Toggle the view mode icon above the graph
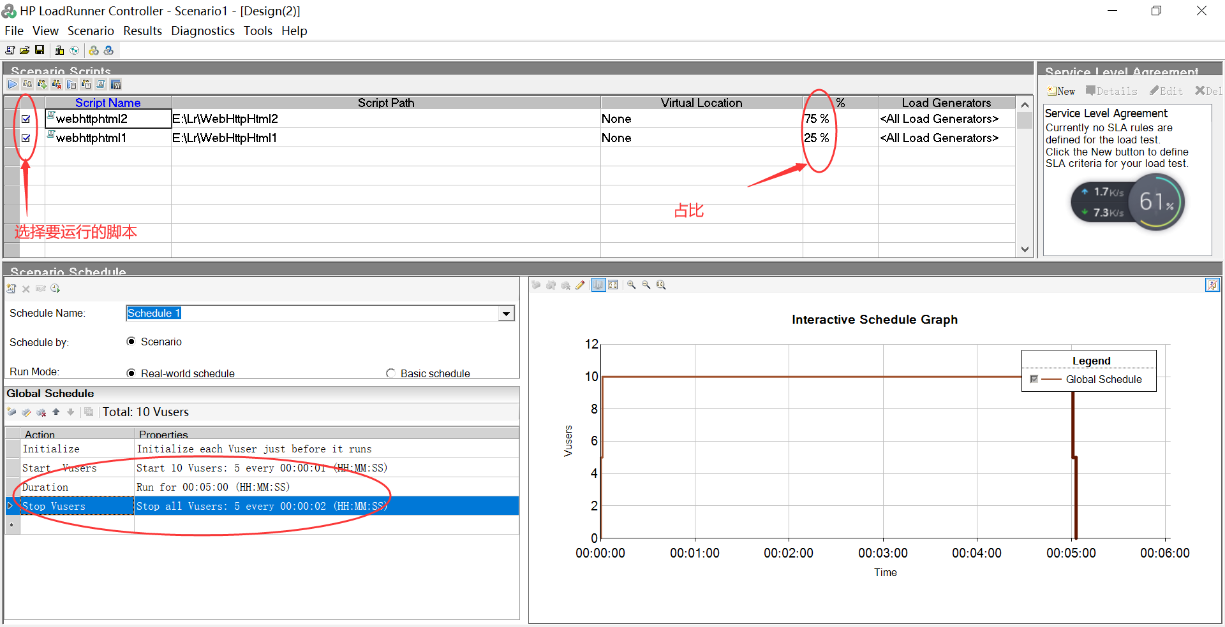1225x627 pixels. click(598, 285)
